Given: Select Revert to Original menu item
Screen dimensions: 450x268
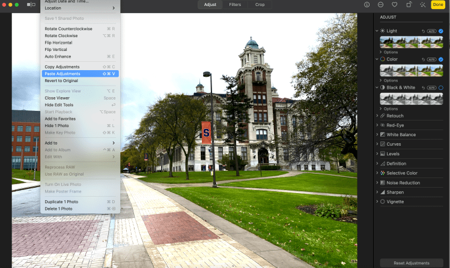Looking at the screenshot, I should coord(80,81).
